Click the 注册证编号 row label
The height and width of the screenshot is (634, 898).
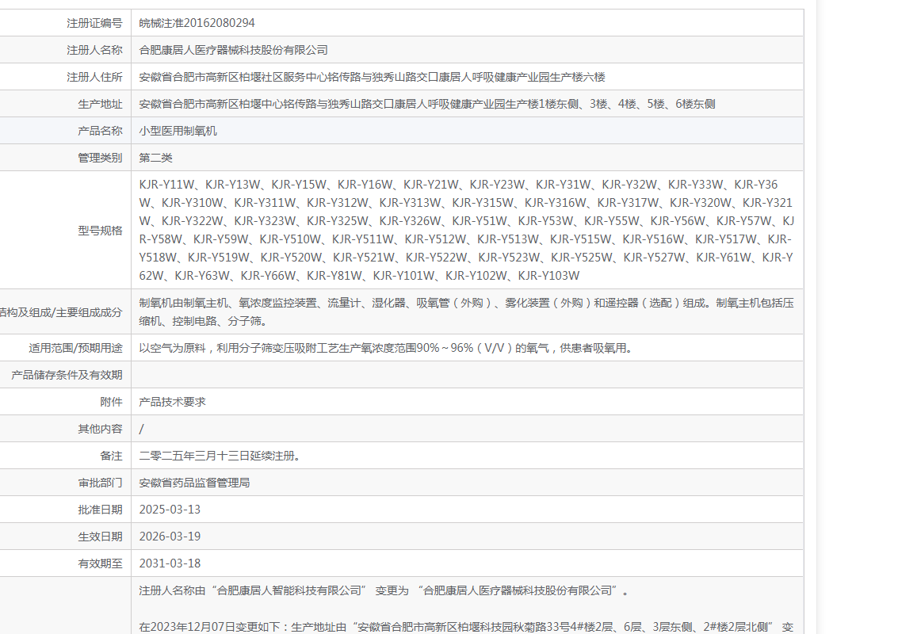pyautogui.click(x=94, y=23)
